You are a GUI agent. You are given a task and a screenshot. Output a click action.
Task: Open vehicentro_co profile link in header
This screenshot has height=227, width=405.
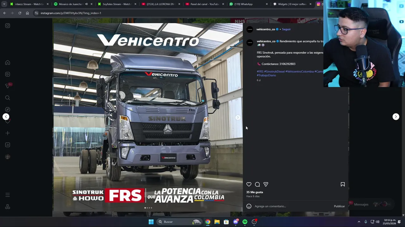click(x=266, y=29)
